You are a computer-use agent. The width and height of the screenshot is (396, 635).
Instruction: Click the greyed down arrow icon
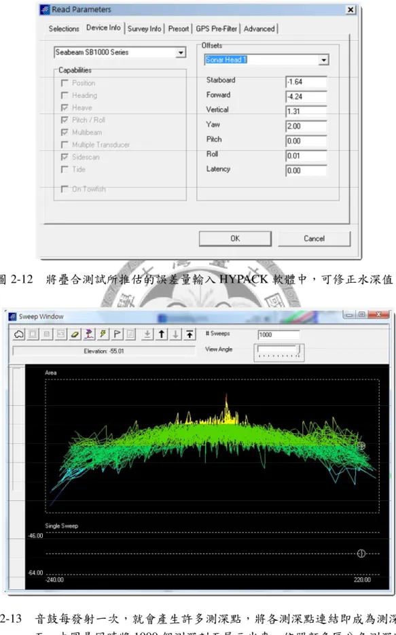point(175,334)
